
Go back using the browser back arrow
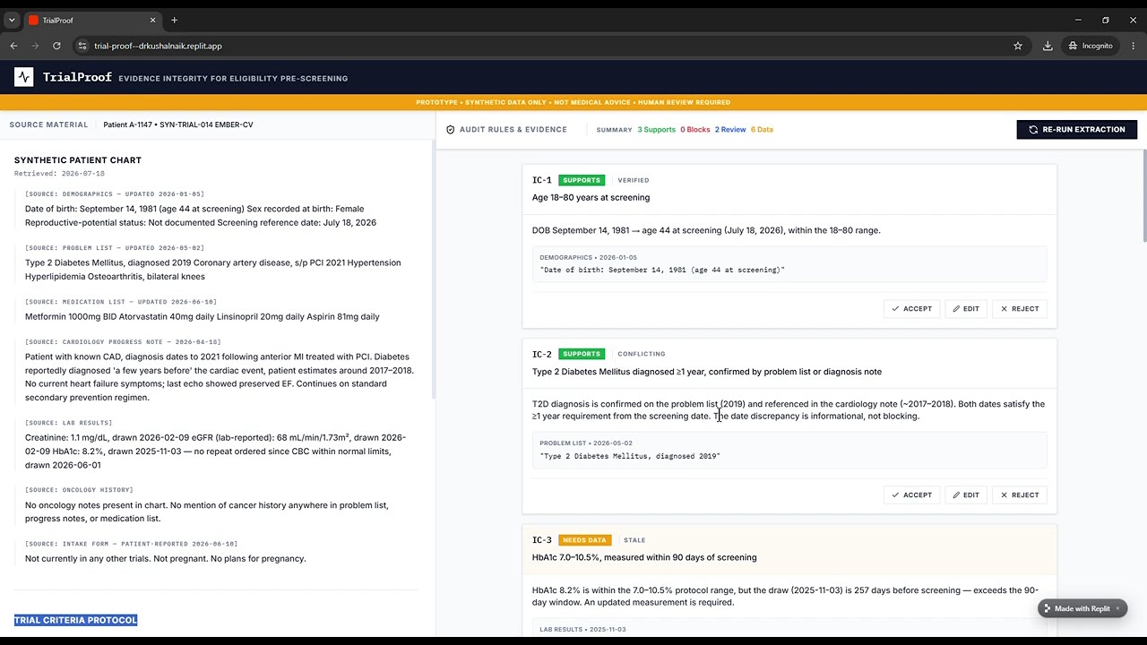tap(13, 46)
